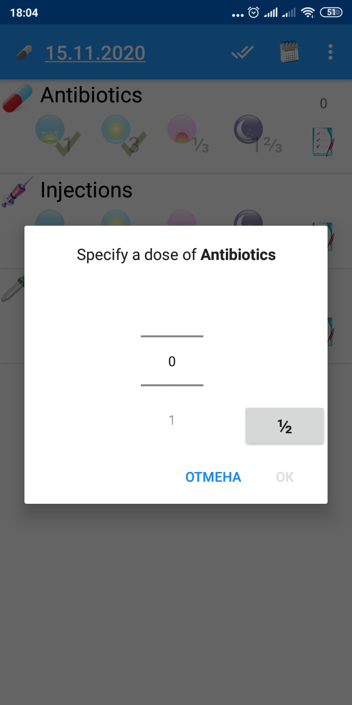The width and height of the screenshot is (352, 705).
Task: Tap the selected dose value 0
Action: (172, 361)
